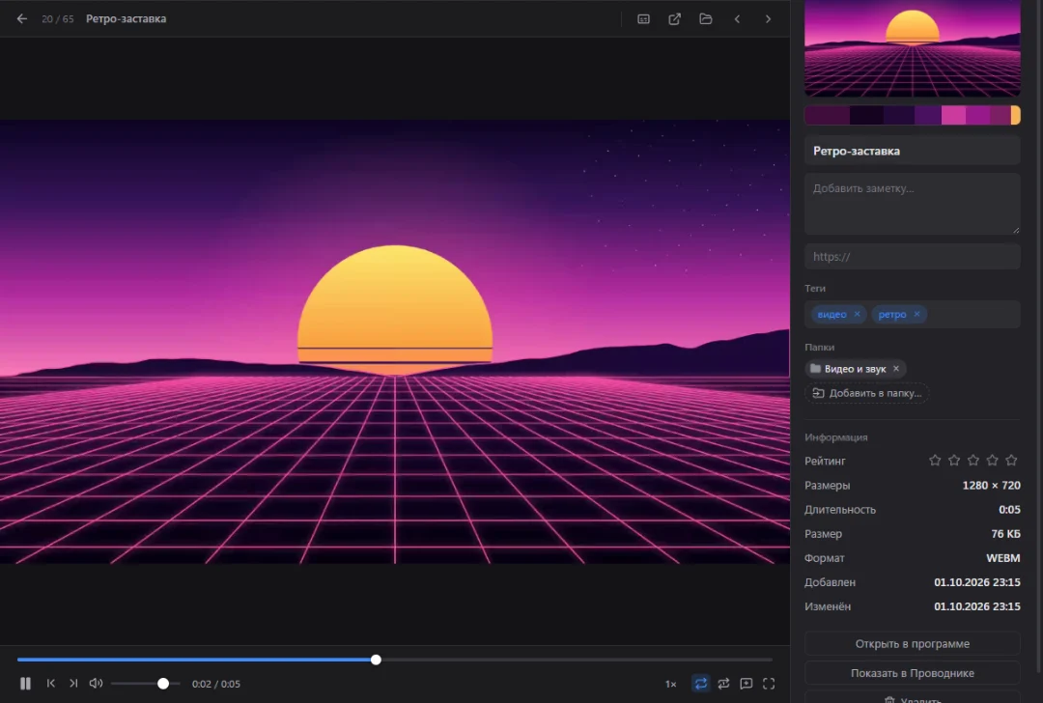Click the "Добавить заметку..." note field

click(x=912, y=204)
